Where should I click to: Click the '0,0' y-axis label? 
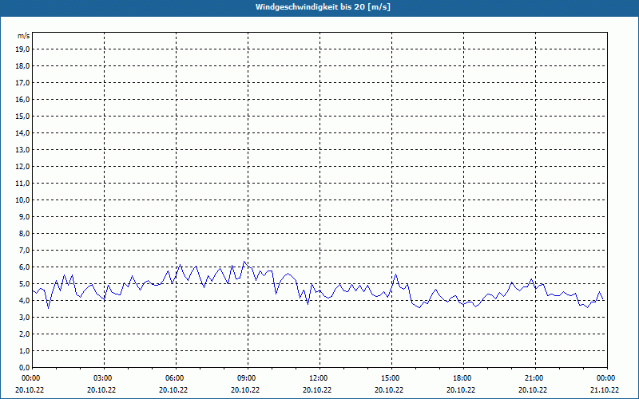[25, 368]
